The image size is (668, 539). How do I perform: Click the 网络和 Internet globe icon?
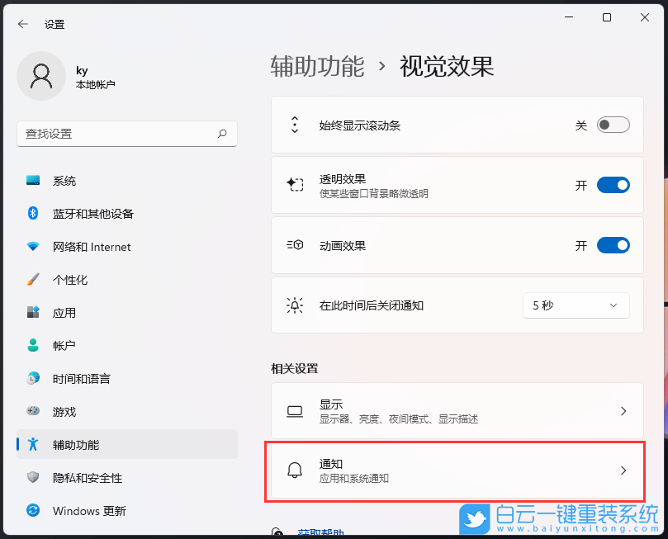tap(33, 247)
